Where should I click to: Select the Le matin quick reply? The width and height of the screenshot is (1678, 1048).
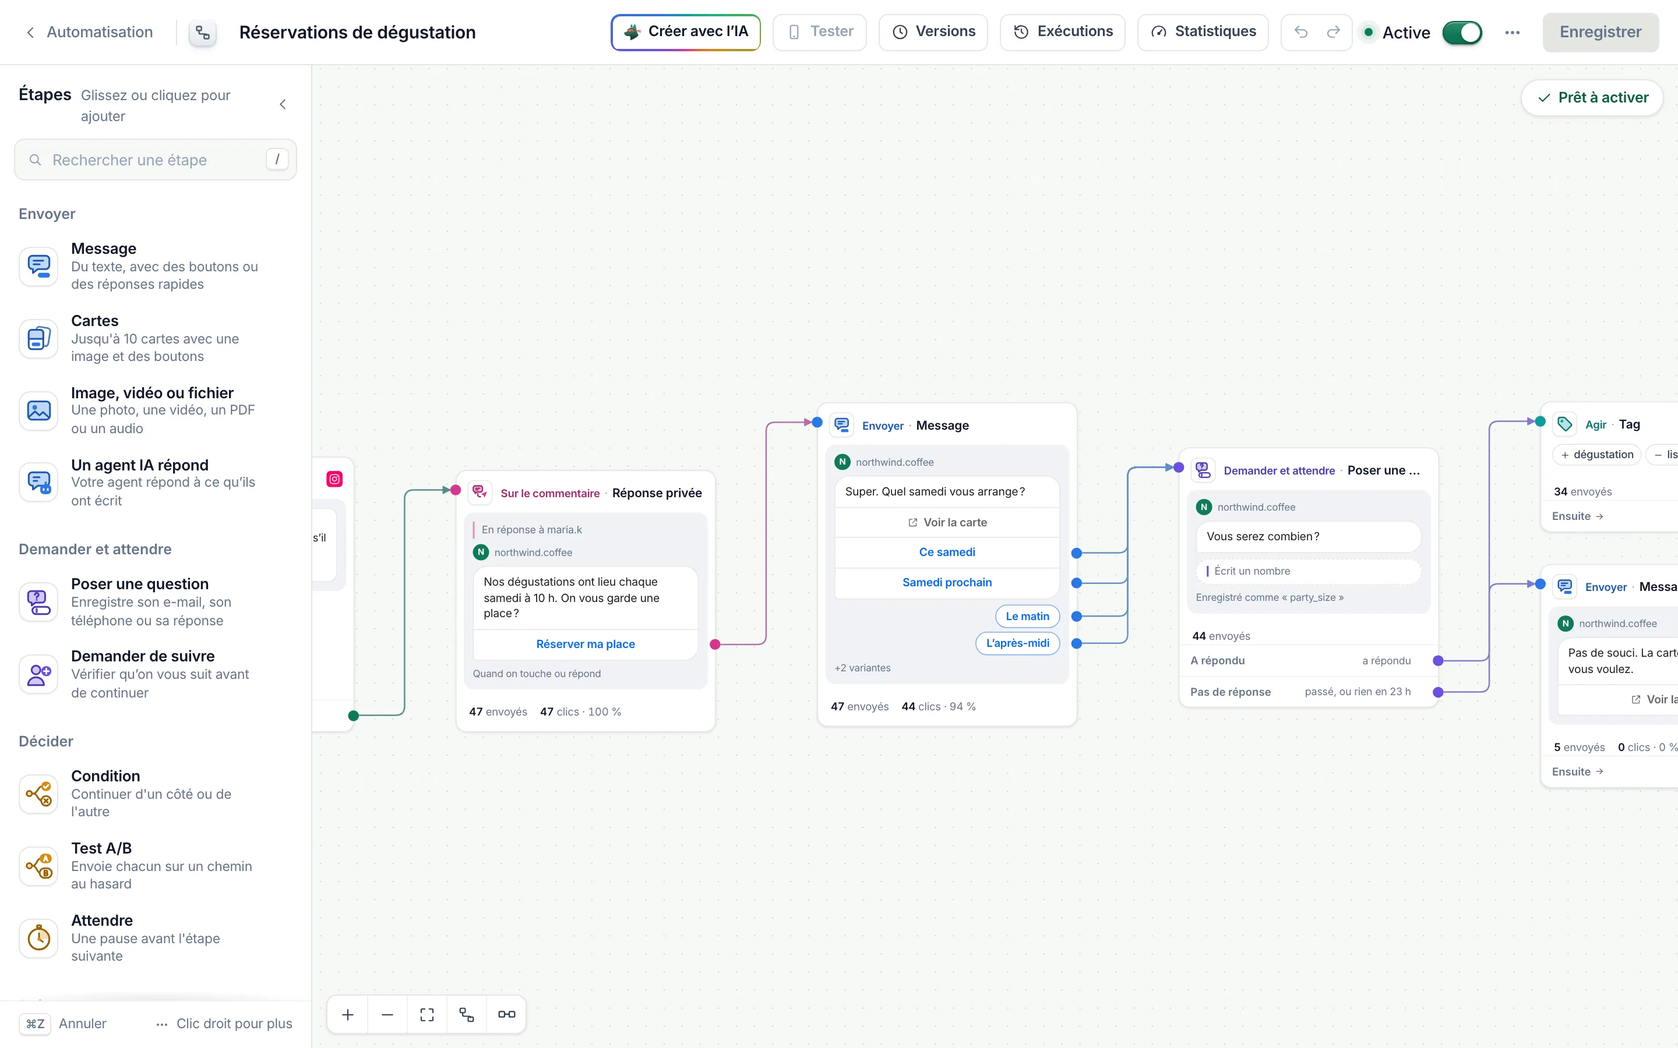point(1028,616)
